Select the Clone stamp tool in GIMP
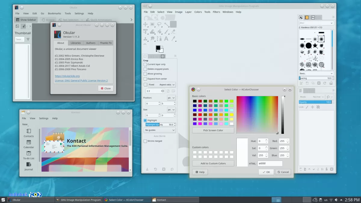 point(146,38)
